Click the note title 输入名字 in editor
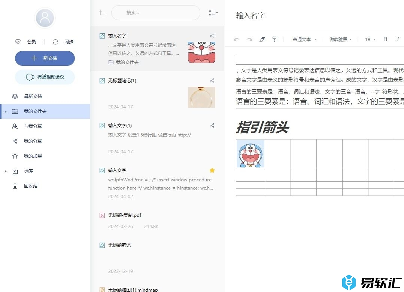This screenshot has height=292, width=404. pyautogui.click(x=250, y=15)
